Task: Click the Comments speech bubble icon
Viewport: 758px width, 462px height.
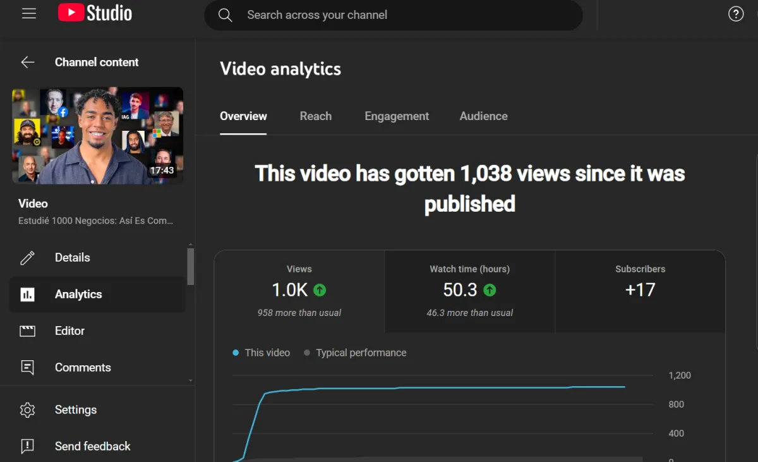Action: pyautogui.click(x=27, y=368)
